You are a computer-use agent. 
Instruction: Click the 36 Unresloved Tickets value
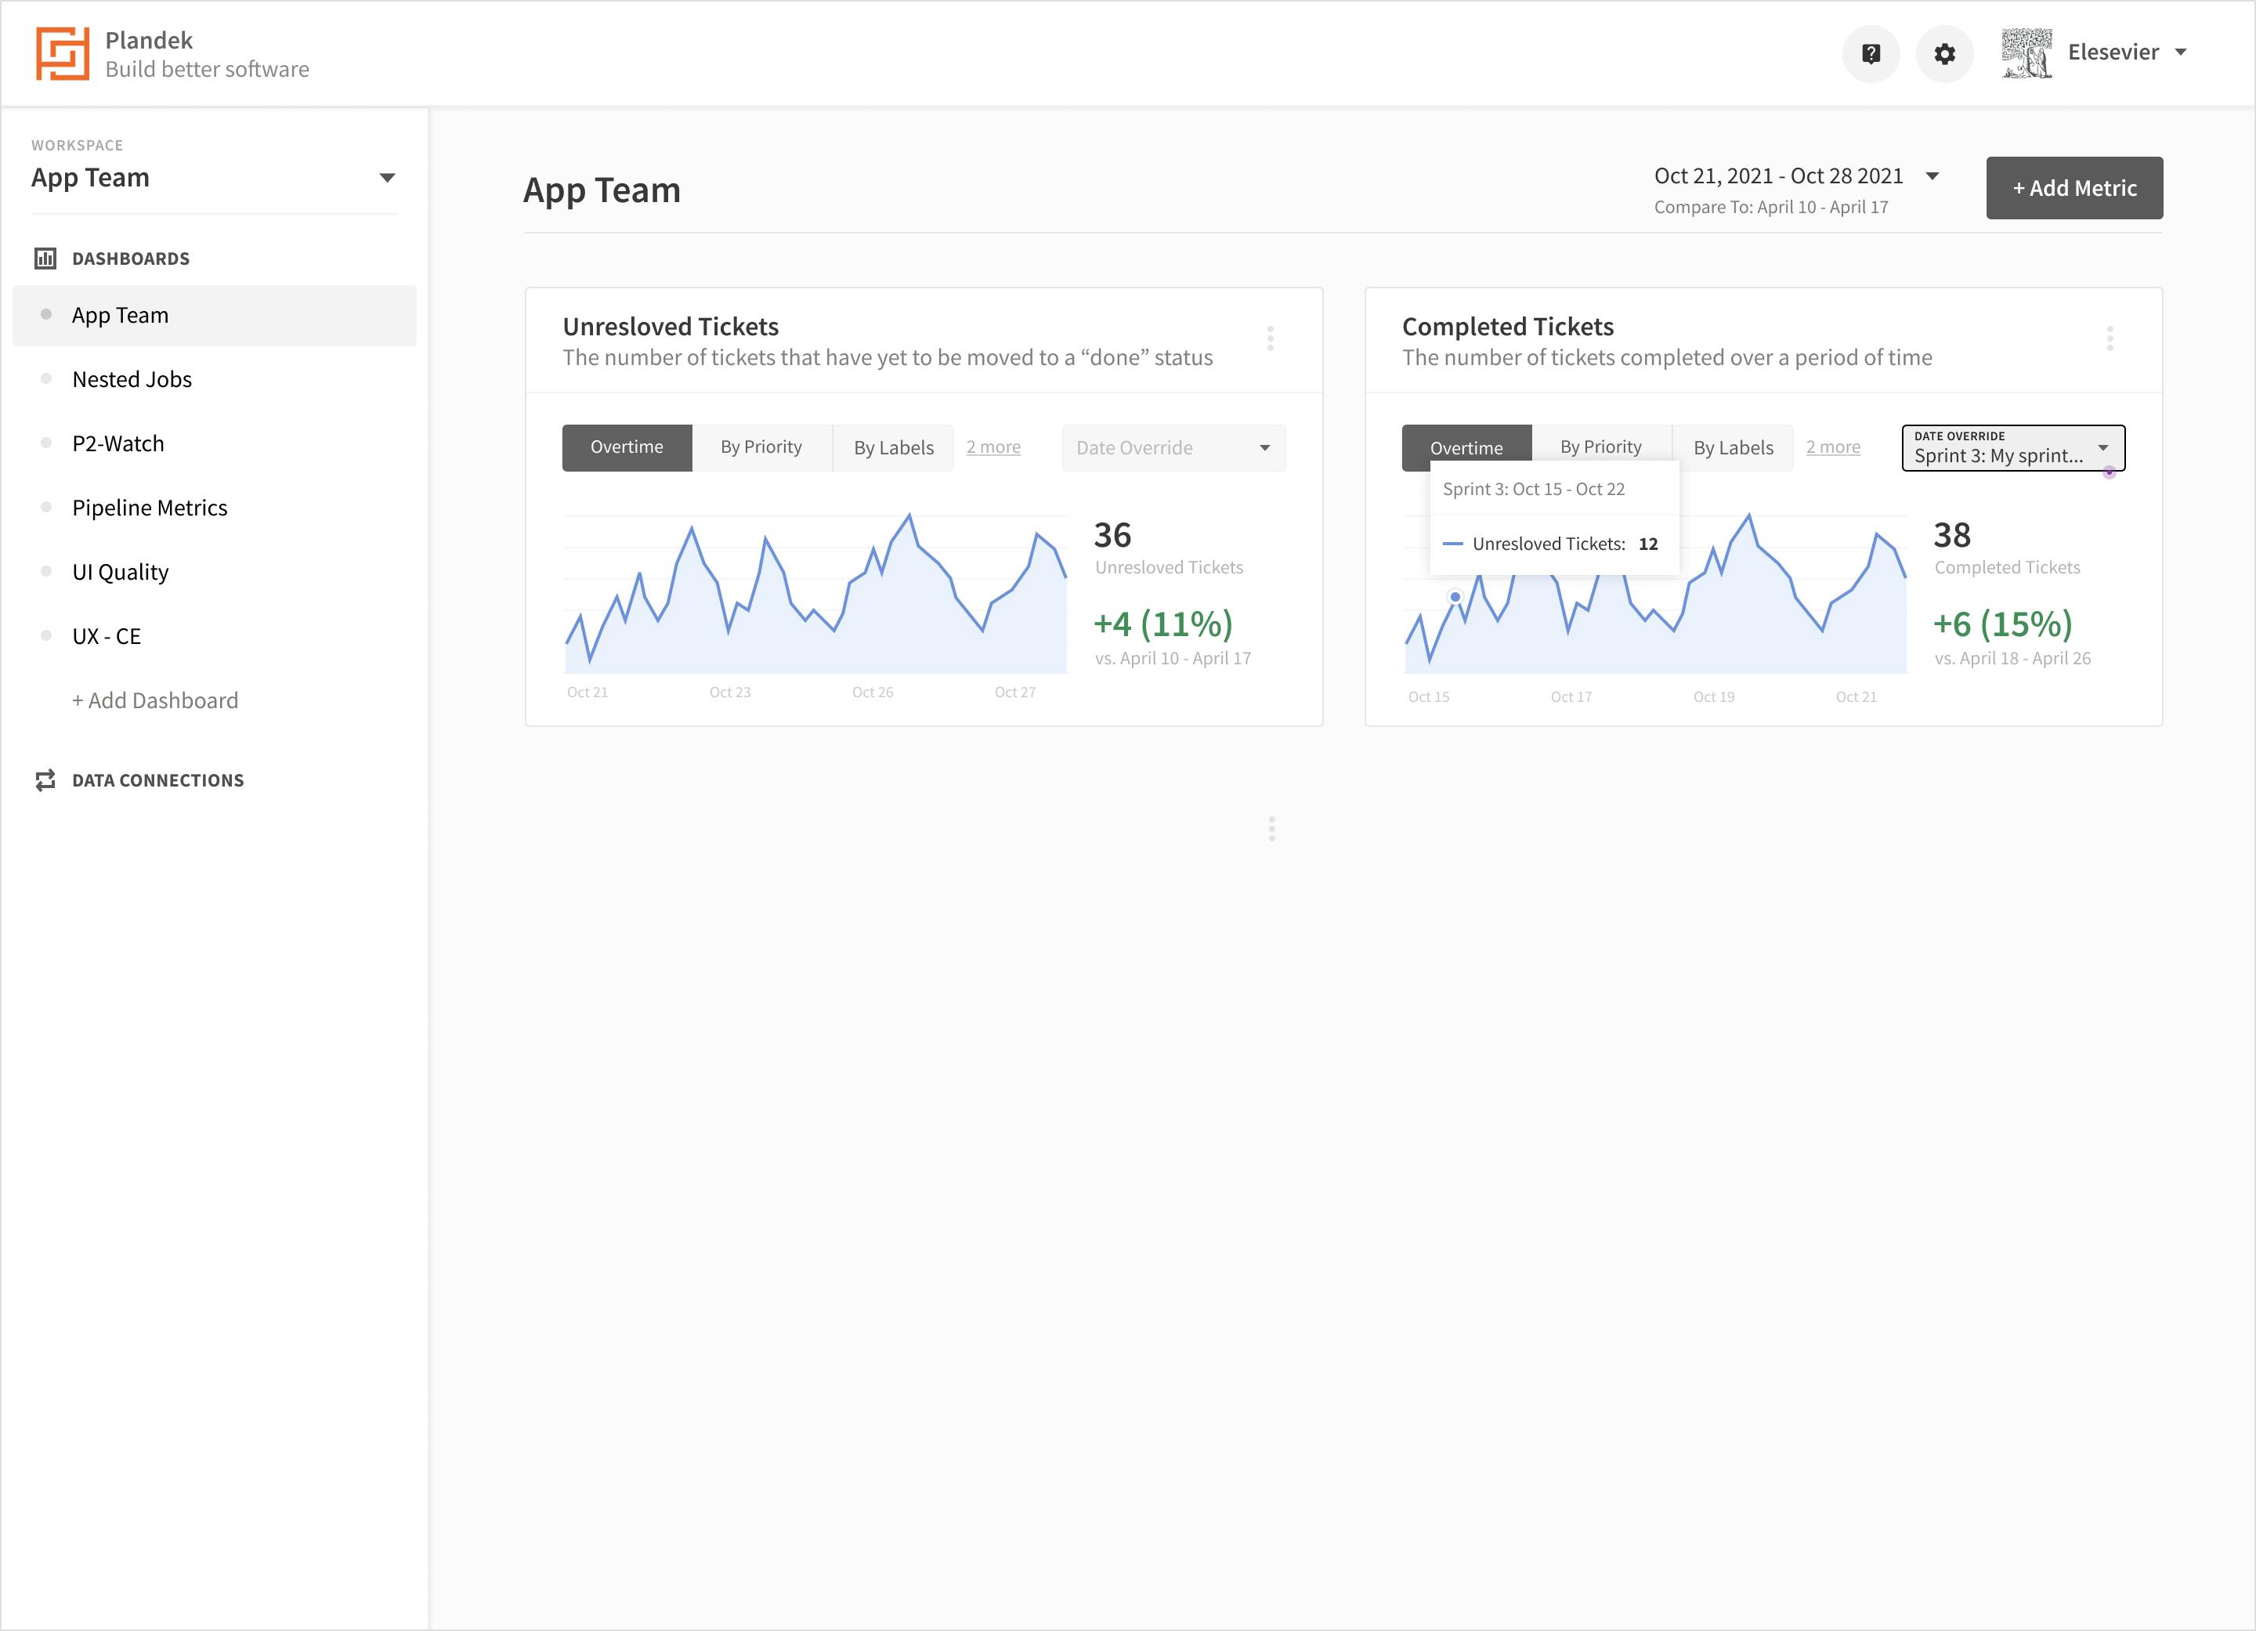(x=1112, y=535)
